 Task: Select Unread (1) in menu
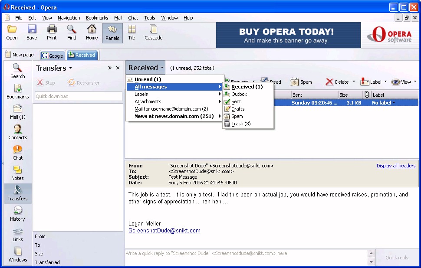(174, 79)
